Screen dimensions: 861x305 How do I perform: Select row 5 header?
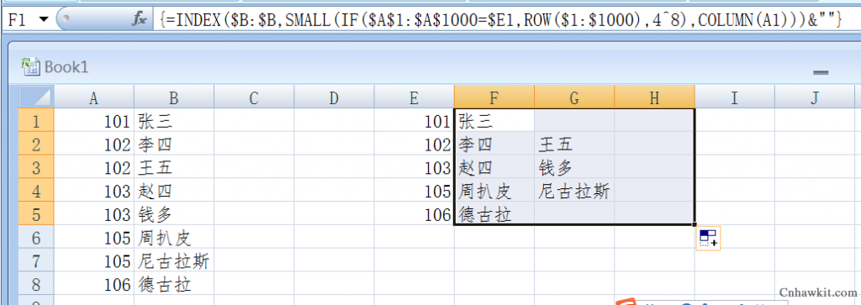[36, 213]
